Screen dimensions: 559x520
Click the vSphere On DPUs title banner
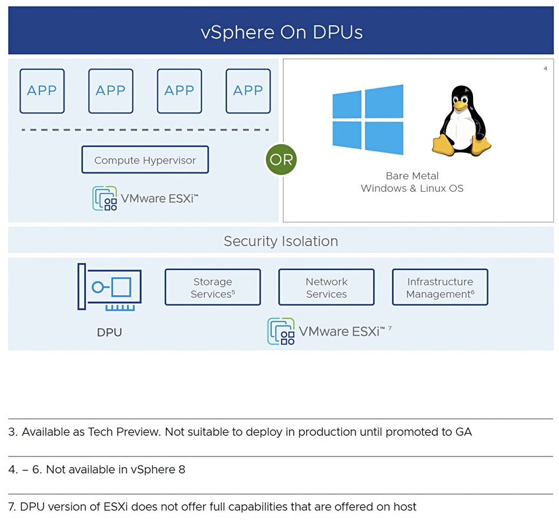281,31
